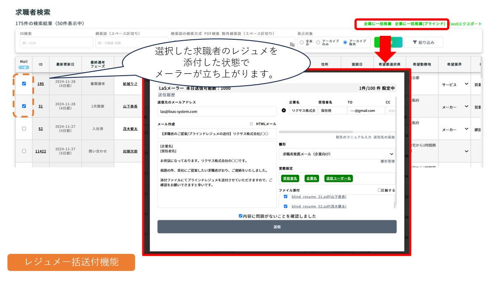
Task: Open the blind_resume_31.pdf attachment link
Action: pos(319,197)
